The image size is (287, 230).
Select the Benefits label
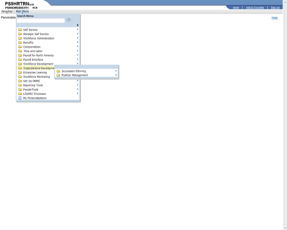click(x=28, y=42)
